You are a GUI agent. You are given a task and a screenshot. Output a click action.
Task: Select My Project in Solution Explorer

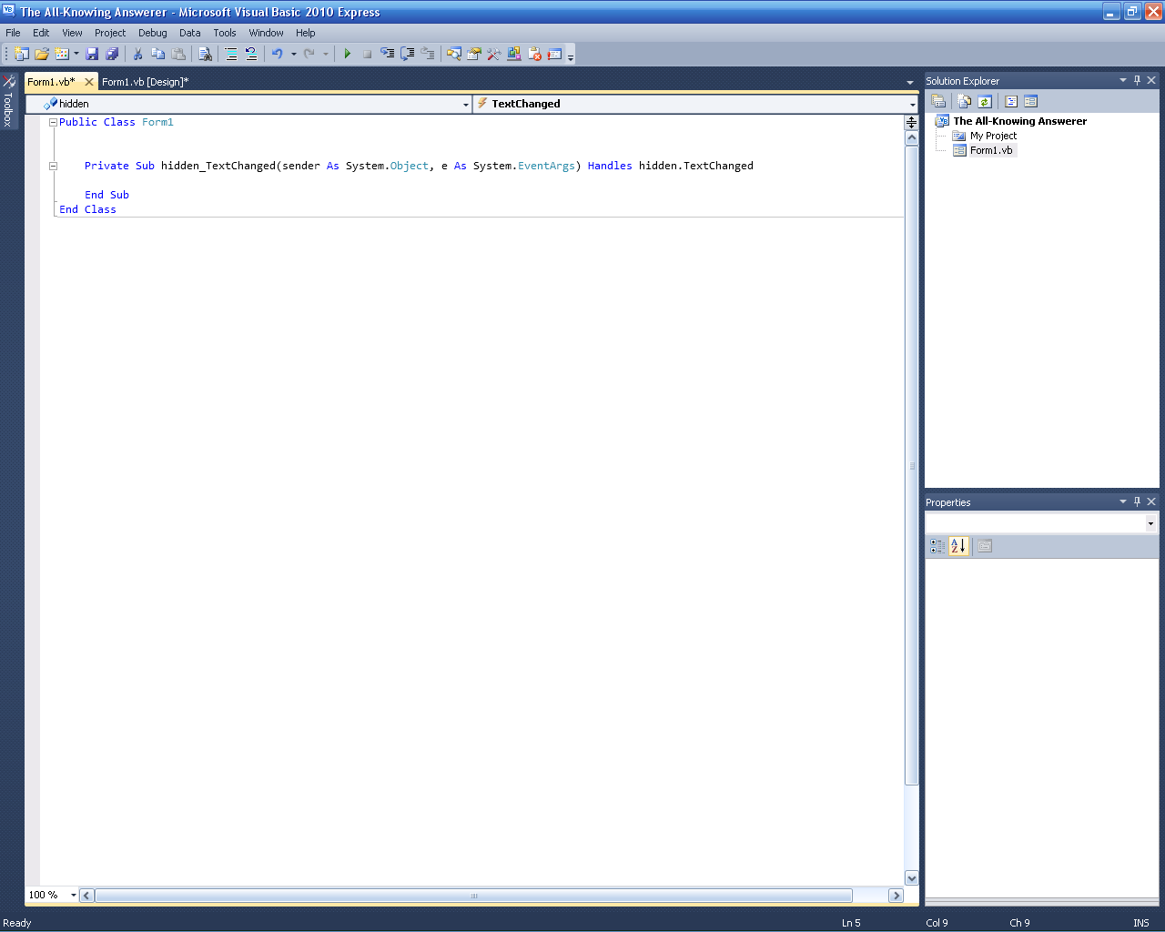(993, 136)
